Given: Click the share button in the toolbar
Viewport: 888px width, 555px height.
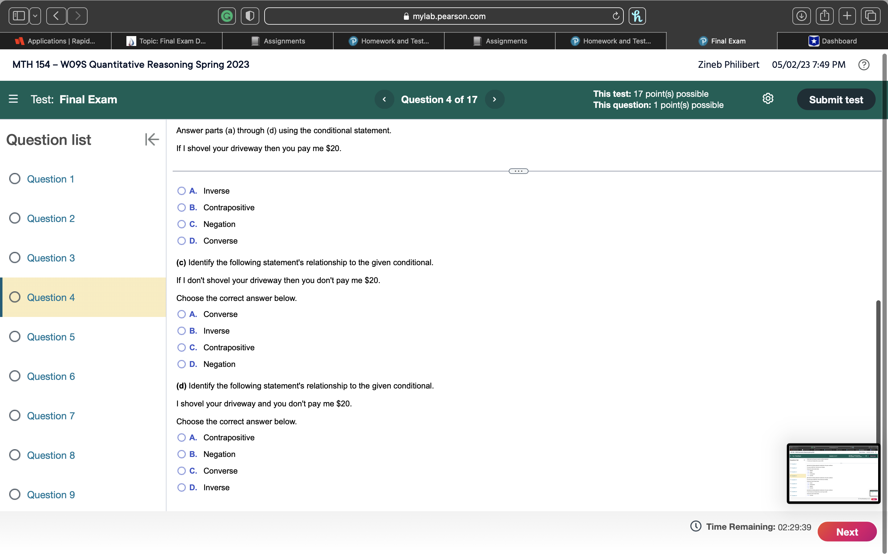Looking at the screenshot, I should pyautogui.click(x=824, y=16).
